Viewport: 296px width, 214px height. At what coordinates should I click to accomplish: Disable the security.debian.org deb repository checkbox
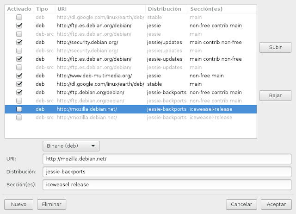[19, 43]
